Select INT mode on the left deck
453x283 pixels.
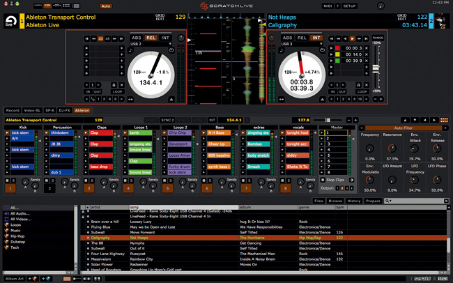coord(165,38)
